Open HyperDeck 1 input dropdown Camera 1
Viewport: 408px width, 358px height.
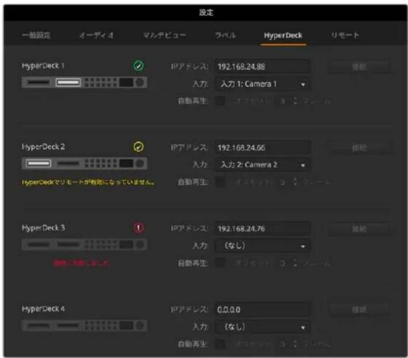pos(262,84)
